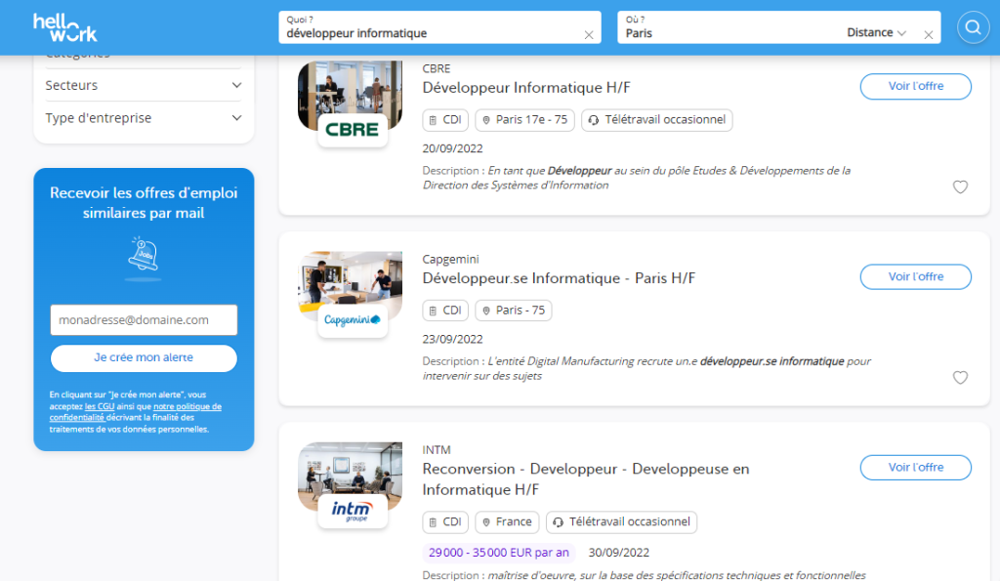Click the 'Paris 17e - 75' location tag

pos(524,120)
